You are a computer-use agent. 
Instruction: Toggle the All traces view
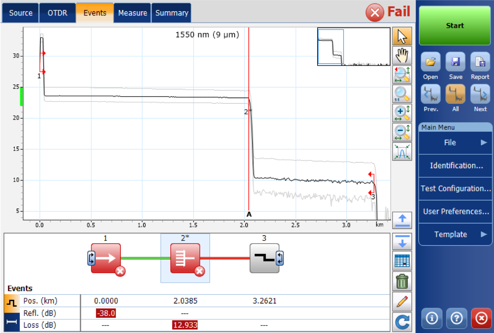click(x=455, y=98)
